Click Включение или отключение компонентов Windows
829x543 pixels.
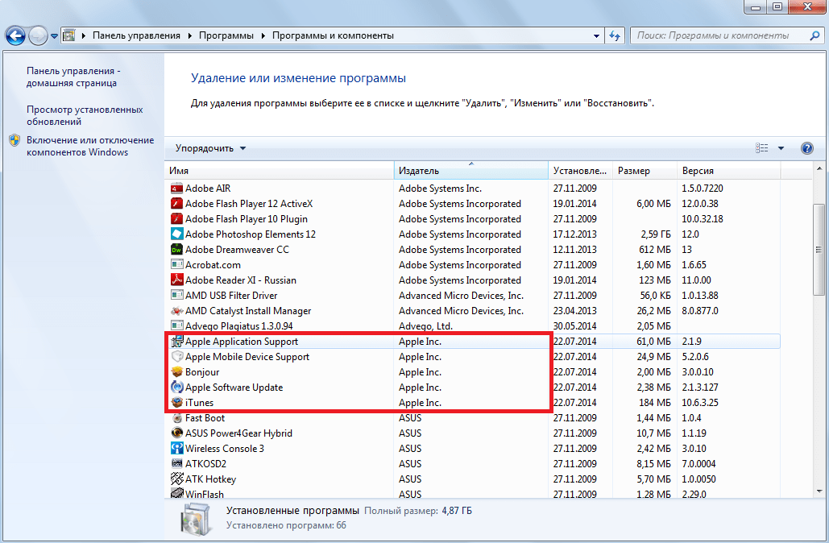tap(89, 146)
